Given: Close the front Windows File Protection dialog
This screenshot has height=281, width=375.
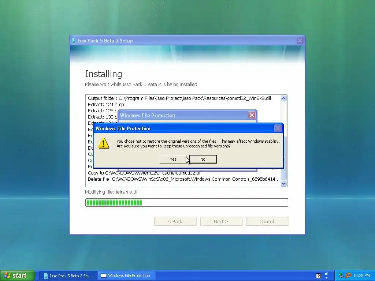Looking at the screenshot, I should [278, 128].
